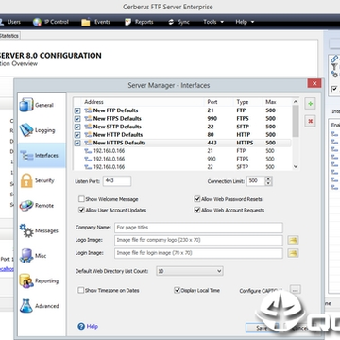
Task: Click the interface list scrollbar down arrow
Action: 296,167
